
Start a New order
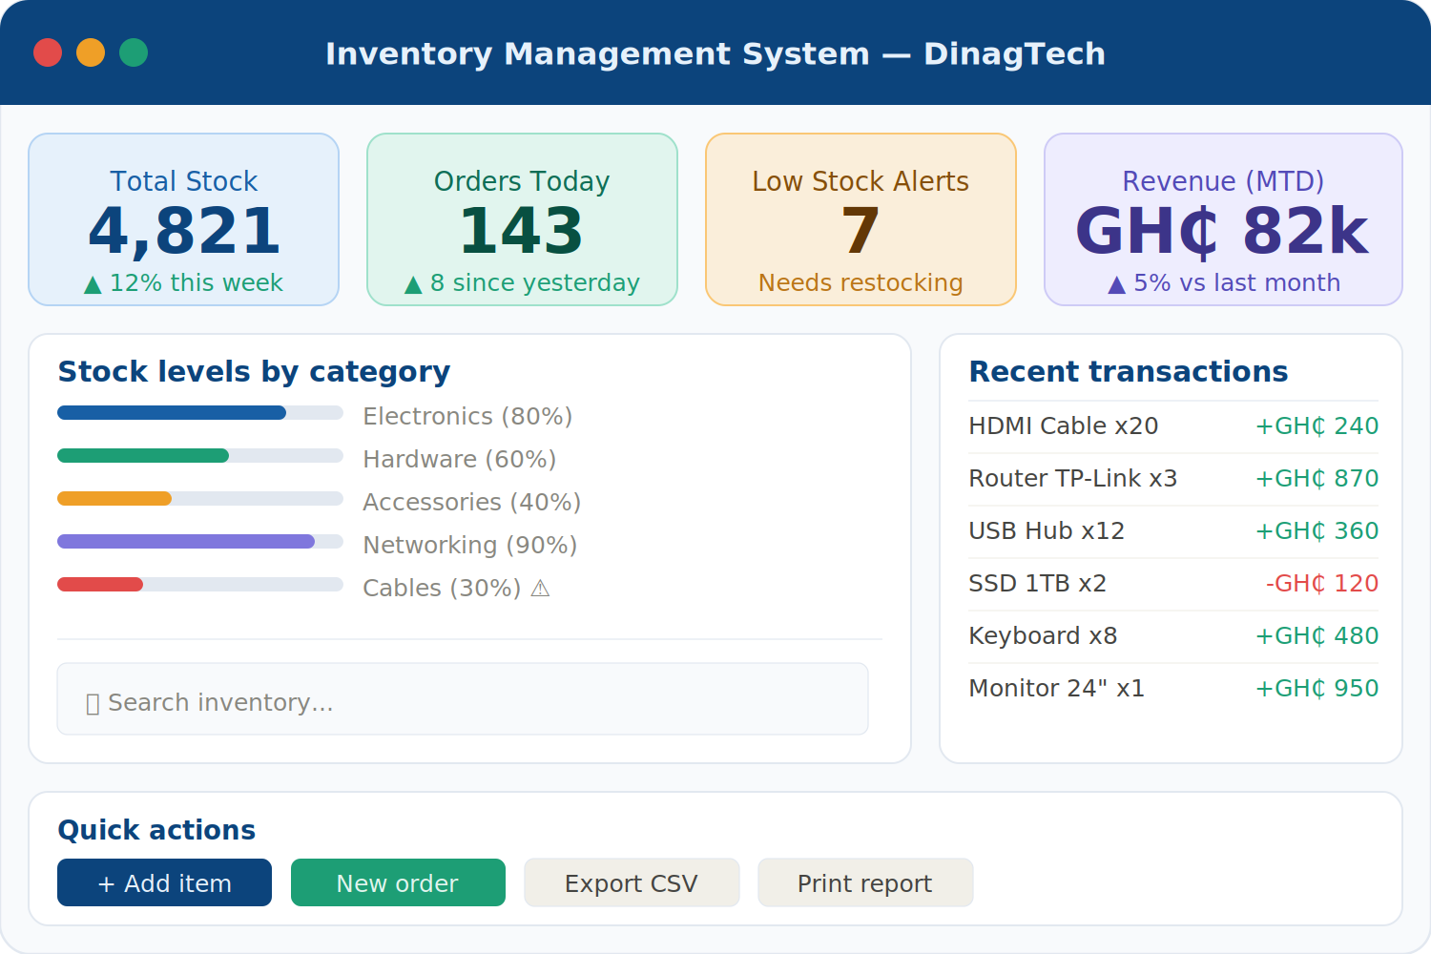(398, 882)
